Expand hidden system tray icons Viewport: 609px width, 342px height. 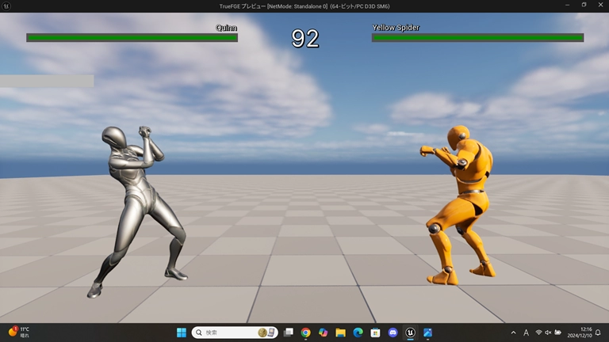pyautogui.click(x=513, y=332)
